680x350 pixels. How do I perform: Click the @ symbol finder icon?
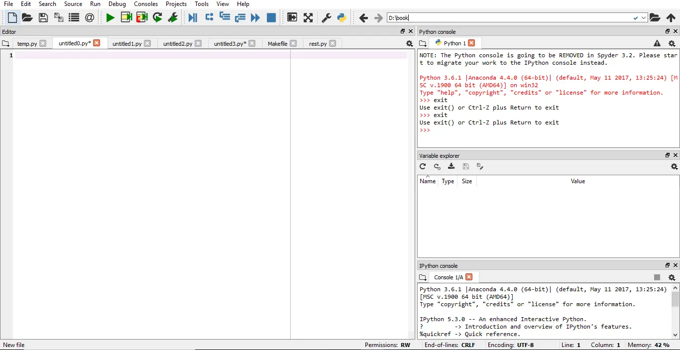90,18
